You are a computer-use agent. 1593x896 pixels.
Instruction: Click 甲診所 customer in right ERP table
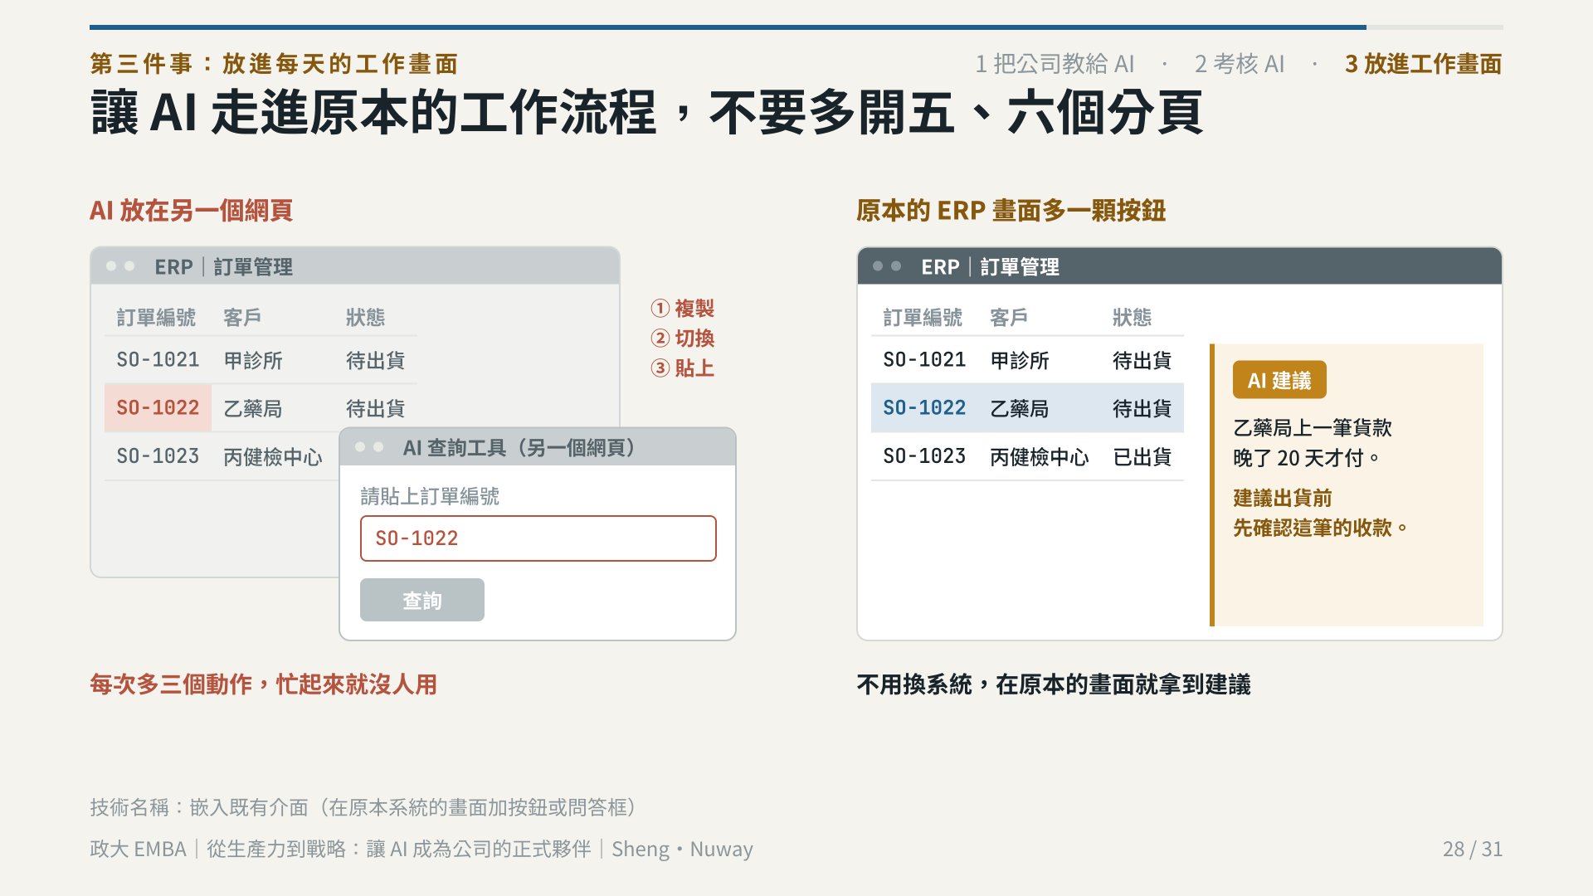click(x=1020, y=360)
